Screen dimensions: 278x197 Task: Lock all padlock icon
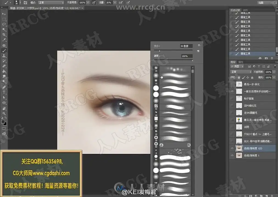pyautogui.click(x=252, y=77)
